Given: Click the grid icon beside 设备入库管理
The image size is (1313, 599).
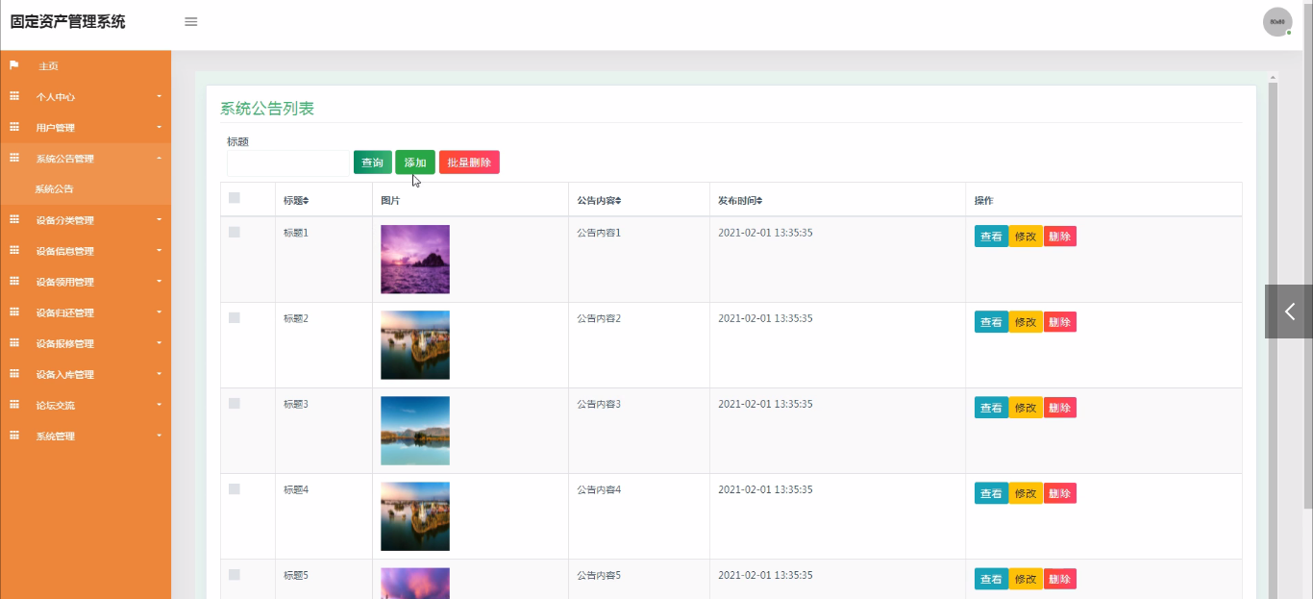Looking at the screenshot, I should pyautogui.click(x=14, y=373).
